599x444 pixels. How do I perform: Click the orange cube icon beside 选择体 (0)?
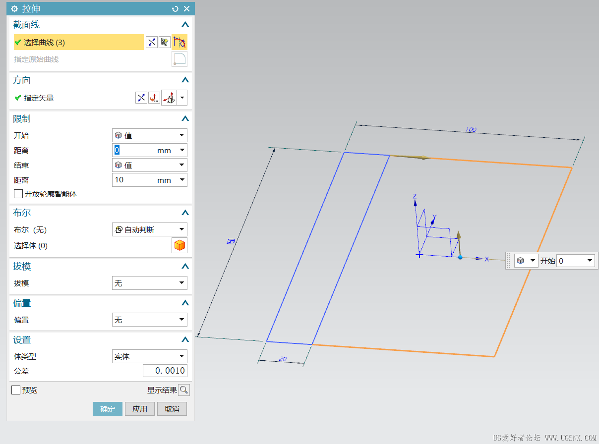(x=180, y=245)
